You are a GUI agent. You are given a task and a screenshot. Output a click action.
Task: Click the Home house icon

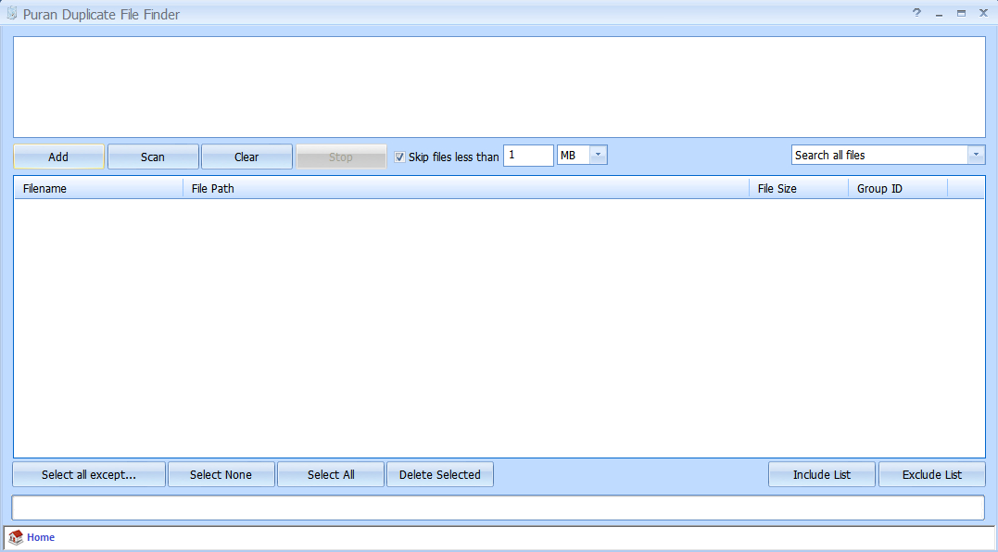[x=16, y=538]
